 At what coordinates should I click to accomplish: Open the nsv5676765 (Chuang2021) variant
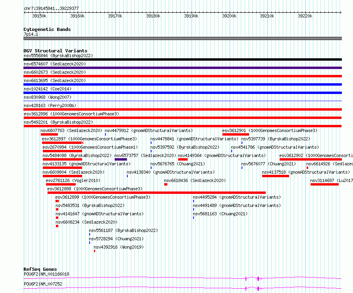click(178, 164)
